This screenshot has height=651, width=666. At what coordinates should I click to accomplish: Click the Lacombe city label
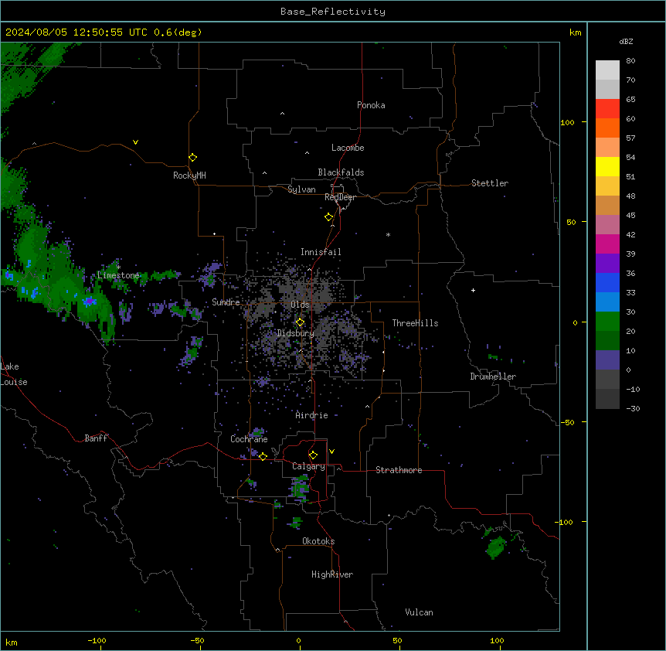point(348,148)
